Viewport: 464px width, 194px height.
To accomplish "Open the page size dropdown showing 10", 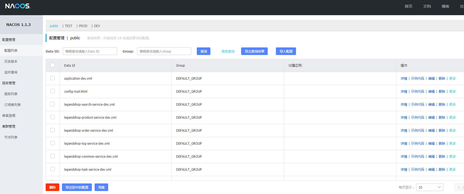I will pyautogui.click(x=429, y=187).
